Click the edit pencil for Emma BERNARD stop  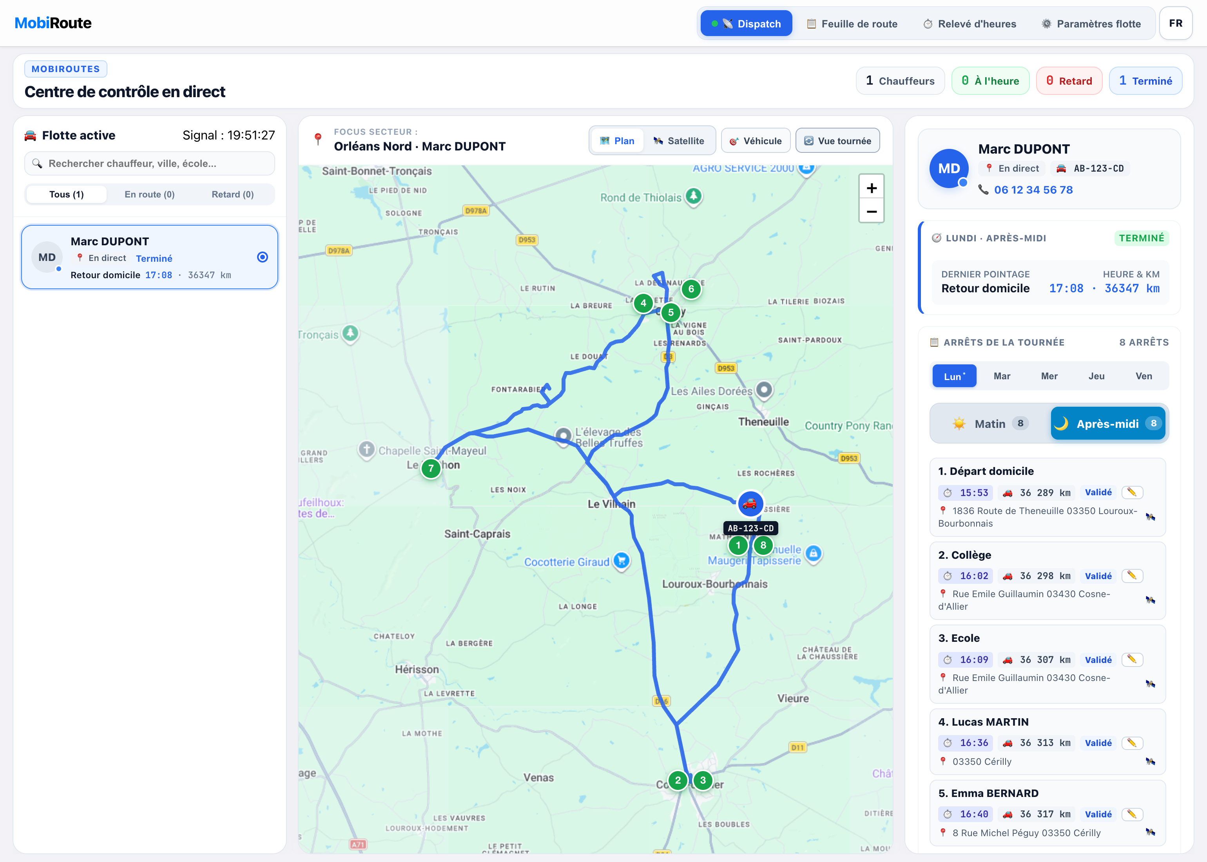(x=1132, y=814)
